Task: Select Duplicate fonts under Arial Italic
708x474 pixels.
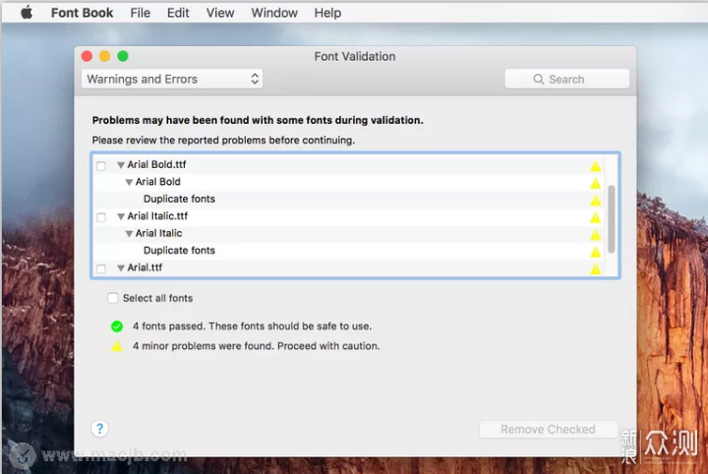Action: pos(179,250)
